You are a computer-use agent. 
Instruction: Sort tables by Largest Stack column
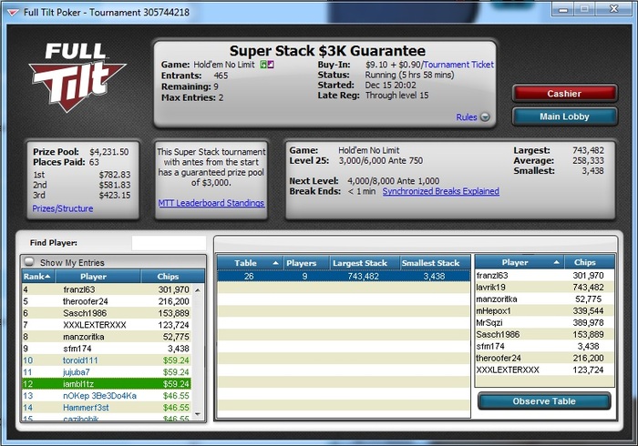[x=365, y=263]
